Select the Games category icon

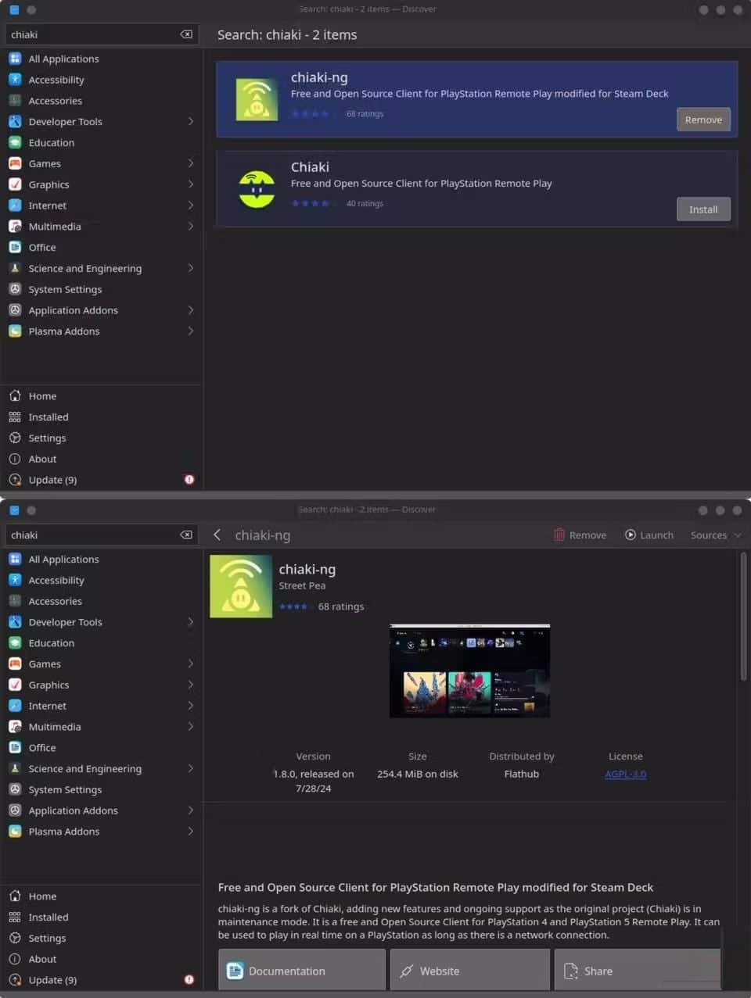click(x=15, y=163)
